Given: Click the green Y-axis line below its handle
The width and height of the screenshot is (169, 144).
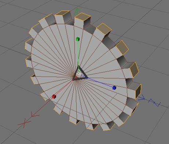Looking at the screenshot, I should (78, 55).
